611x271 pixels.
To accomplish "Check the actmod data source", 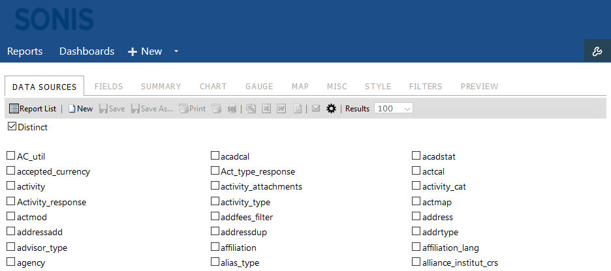I will [x=11, y=216].
